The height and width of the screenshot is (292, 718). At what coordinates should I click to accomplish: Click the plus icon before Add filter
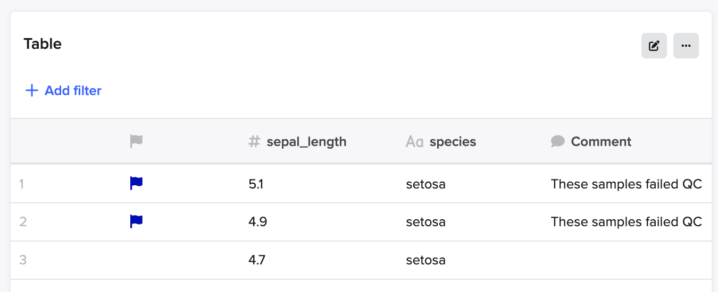[32, 91]
